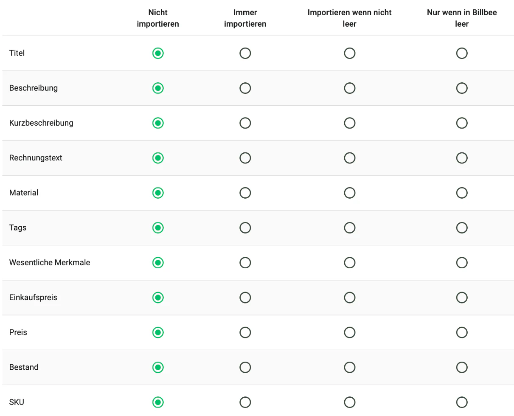Choose 'Importieren wenn nicht leer' for Bestand

[x=350, y=367]
